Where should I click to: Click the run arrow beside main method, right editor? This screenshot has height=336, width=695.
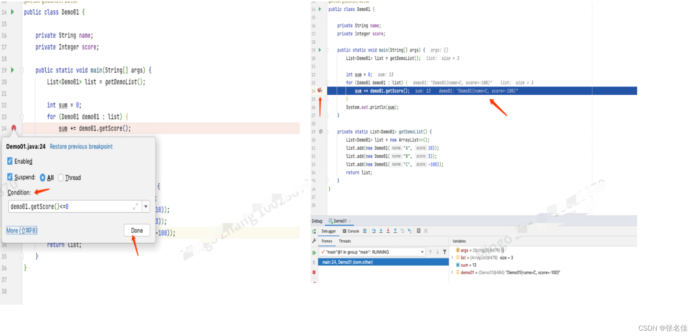pyautogui.click(x=320, y=50)
